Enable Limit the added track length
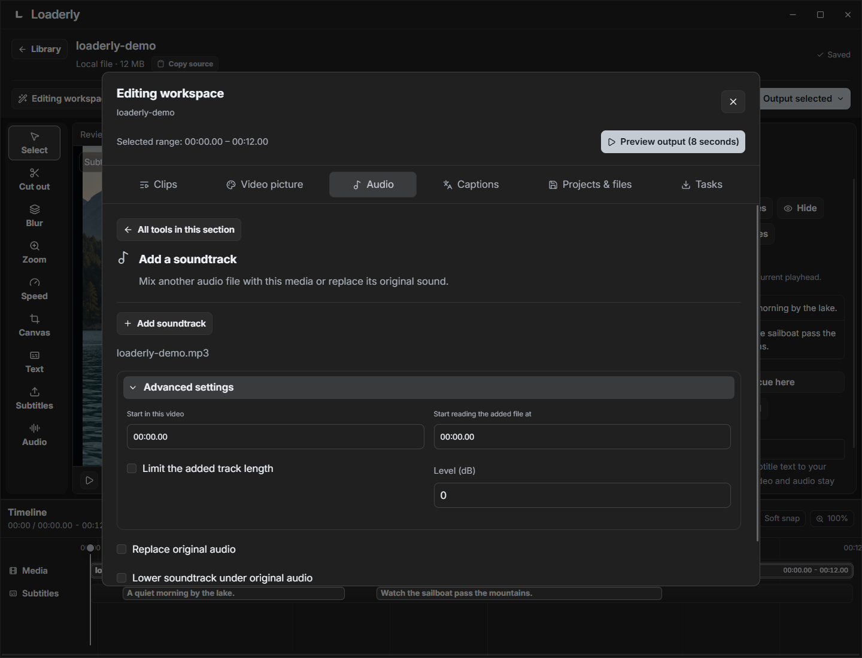Image resolution: width=862 pixels, height=658 pixels. click(x=132, y=468)
